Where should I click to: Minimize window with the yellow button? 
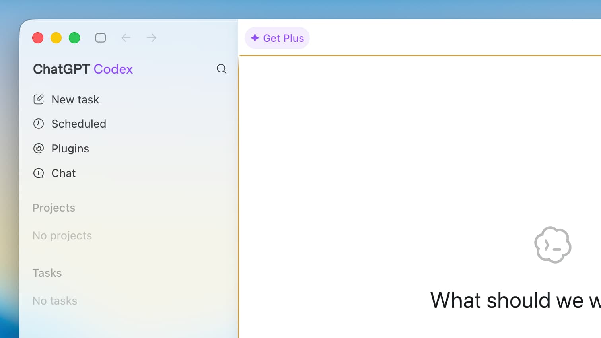[56, 38]
